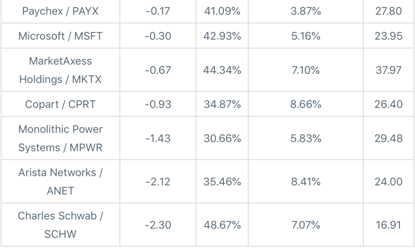Click Monolithic Power's 29.48 value
This screenshot has width=415, height=251.
389,138
